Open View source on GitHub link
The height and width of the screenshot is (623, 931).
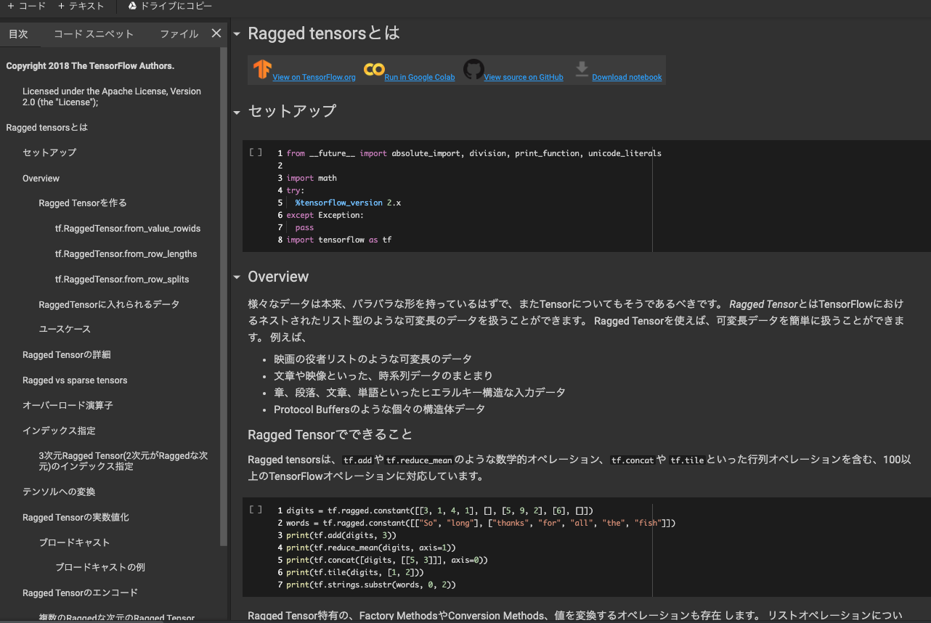click(524, 77)
